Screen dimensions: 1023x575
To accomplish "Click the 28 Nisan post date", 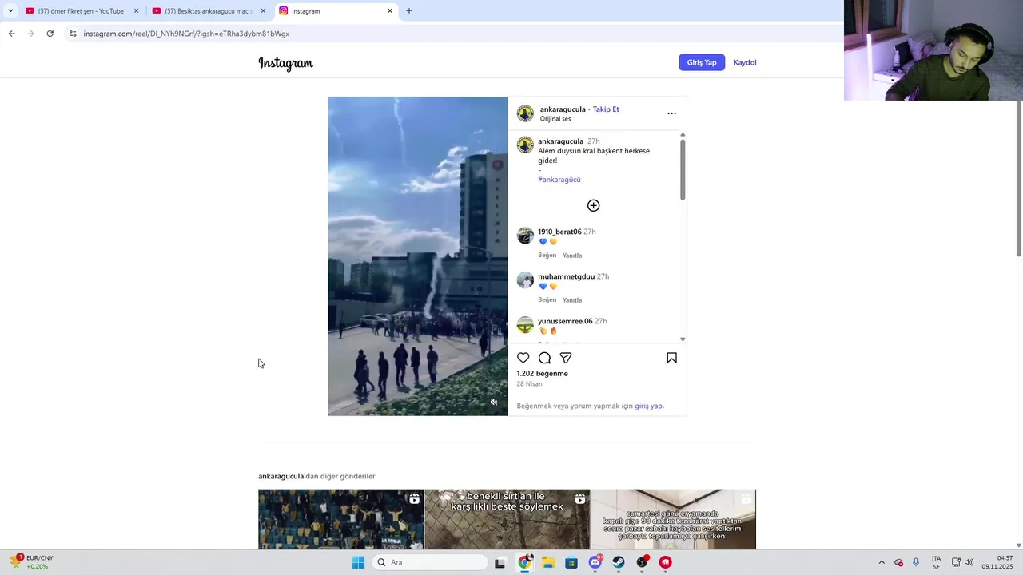I will coord(529,384).
